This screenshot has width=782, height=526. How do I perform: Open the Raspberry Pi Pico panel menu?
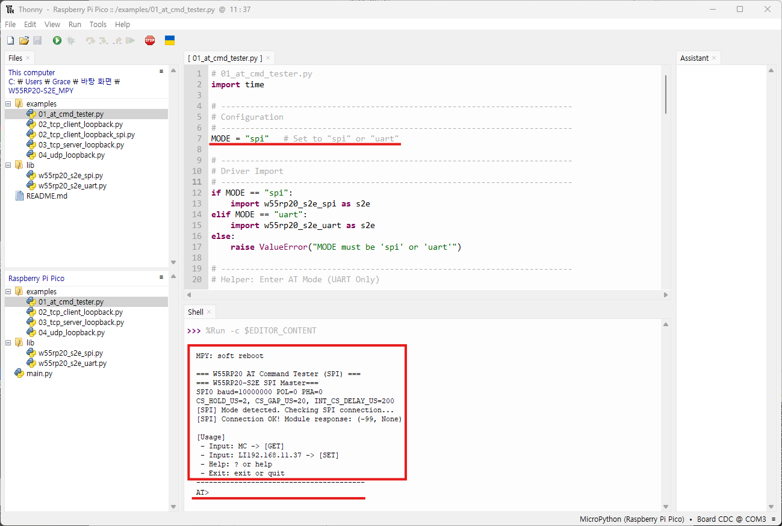161,277
